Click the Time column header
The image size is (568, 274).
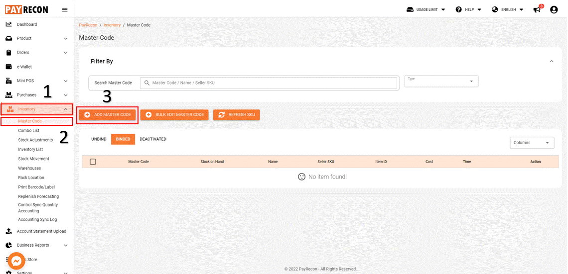pyautogui.click(x=467, y=162)
